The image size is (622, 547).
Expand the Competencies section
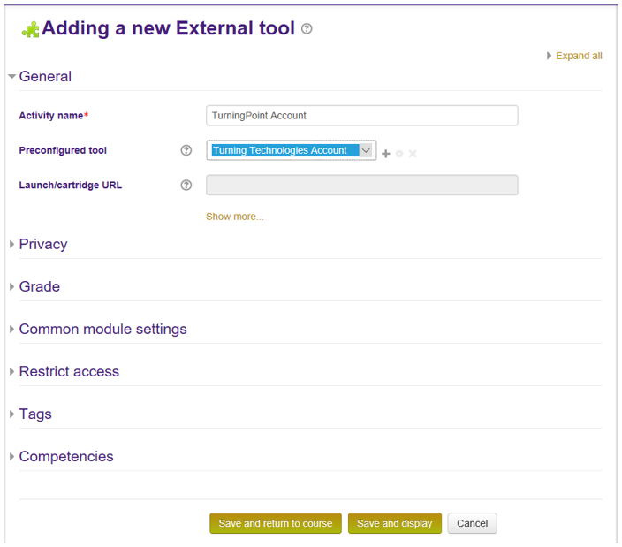tap(66, 457)
